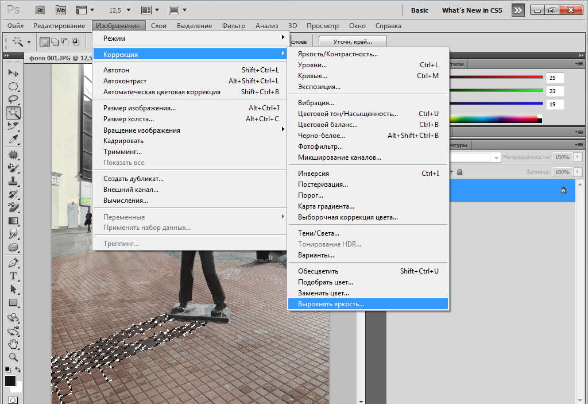This screenshot has height=404, width=588.
Task: Select the Eyedropper tool
Action: point(13,139)
